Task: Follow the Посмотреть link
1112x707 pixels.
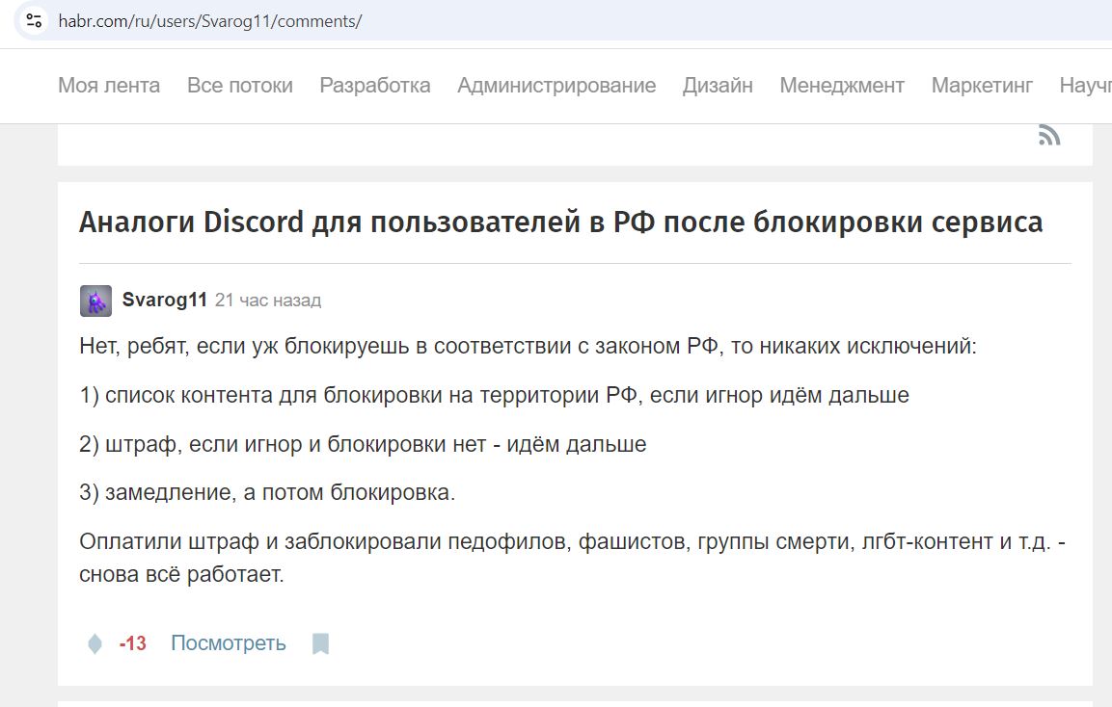Action: [x=229, y=643]
